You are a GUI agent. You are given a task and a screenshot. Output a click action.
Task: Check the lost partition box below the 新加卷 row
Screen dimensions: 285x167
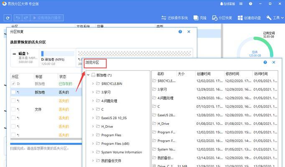click(x=13, y=101)
